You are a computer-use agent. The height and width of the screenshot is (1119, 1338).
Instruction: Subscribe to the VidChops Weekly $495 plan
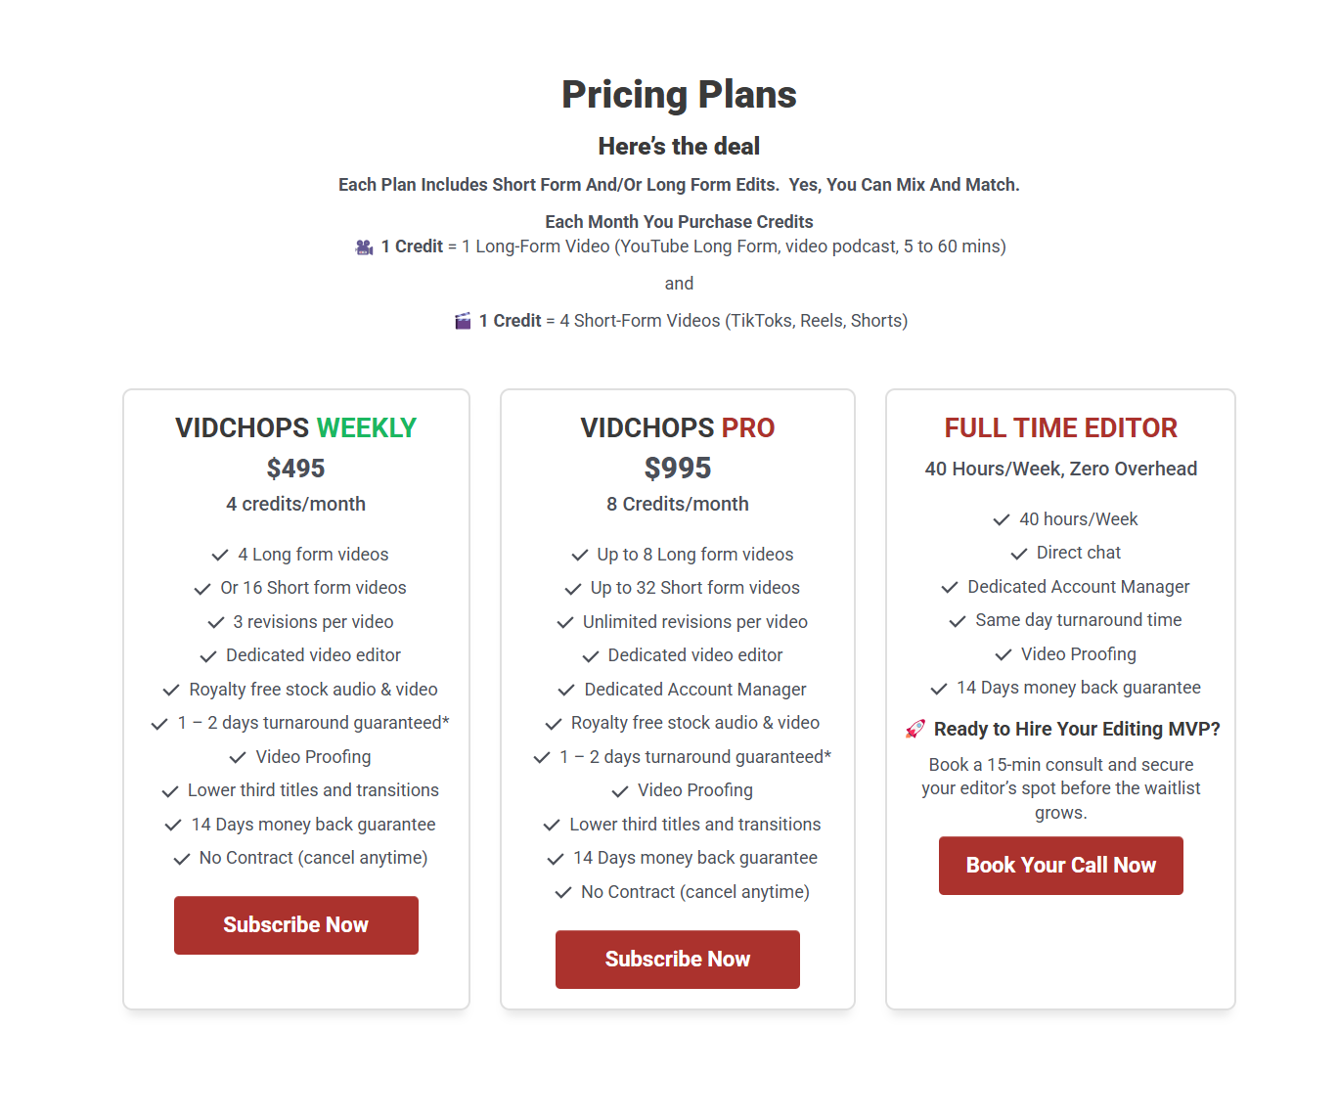[296, 925]
